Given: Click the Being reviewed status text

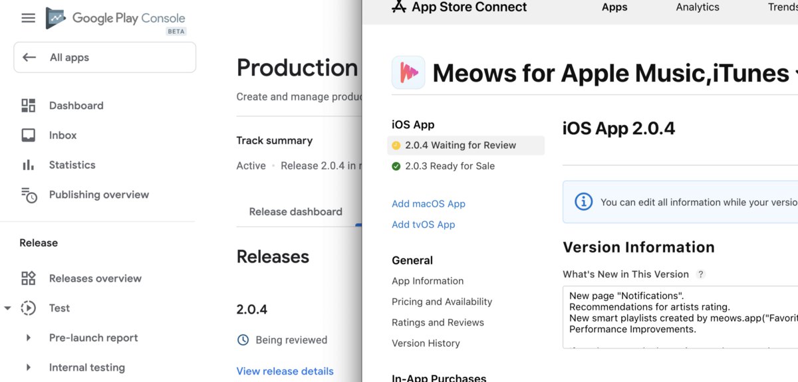Looking at the screenshot, I should [291, 340].
